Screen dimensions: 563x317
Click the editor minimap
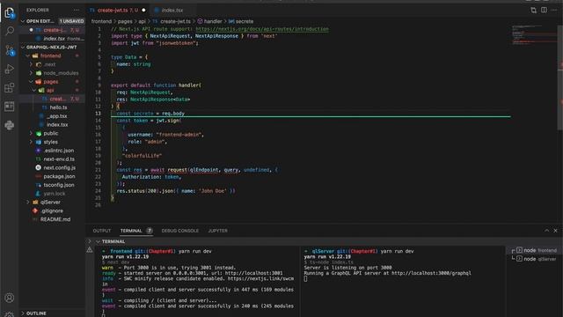point(534,34)
